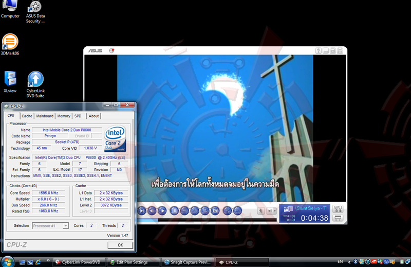
Task: Click the Core Speed value 1595.8 MHz
Action: click(x=48, y=193)
